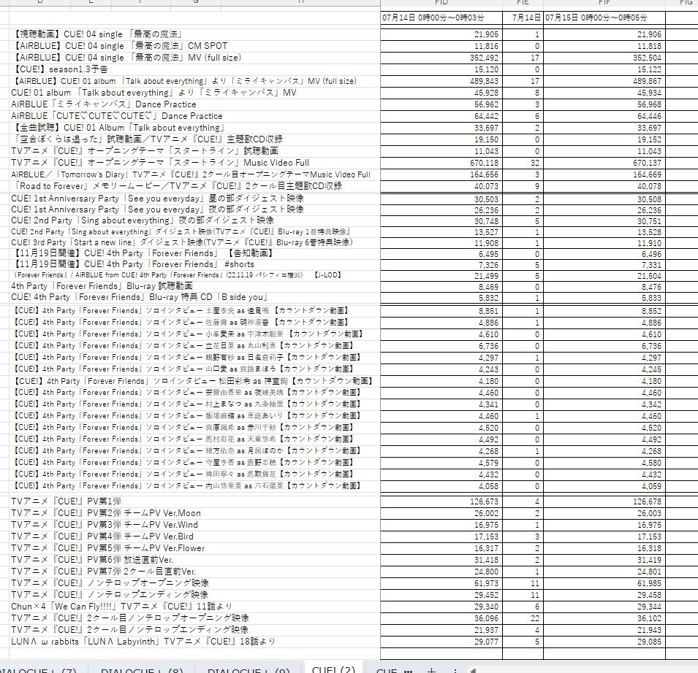Select the '【CUE!】season1.3予告' cell
698x673 pixels.
click(194, 69)
